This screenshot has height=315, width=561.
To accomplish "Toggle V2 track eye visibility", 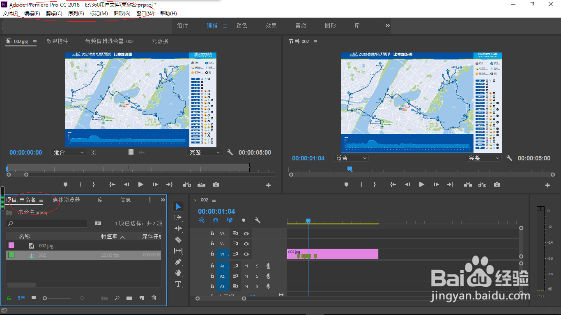I will click(x=246, y=244).
